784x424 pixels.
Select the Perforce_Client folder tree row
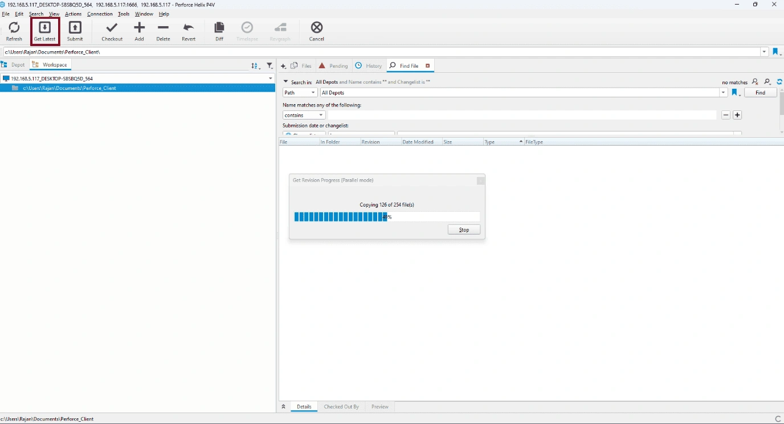coord(138,88)
